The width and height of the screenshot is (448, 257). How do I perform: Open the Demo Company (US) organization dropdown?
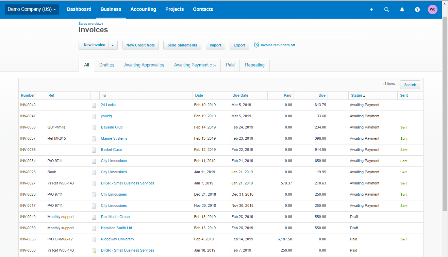tap(32, 9)
